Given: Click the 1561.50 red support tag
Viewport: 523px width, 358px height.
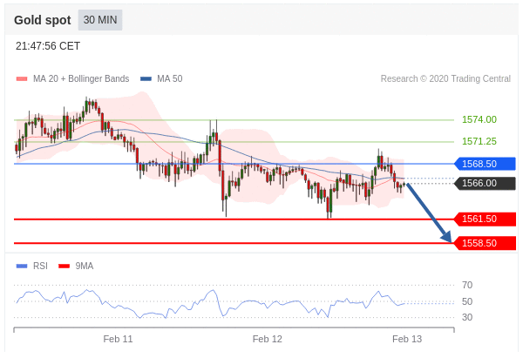Looking at the screenshot, I should pos(485,219).
